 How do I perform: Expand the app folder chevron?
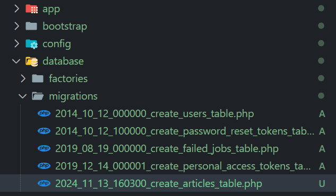coord(16,9)
